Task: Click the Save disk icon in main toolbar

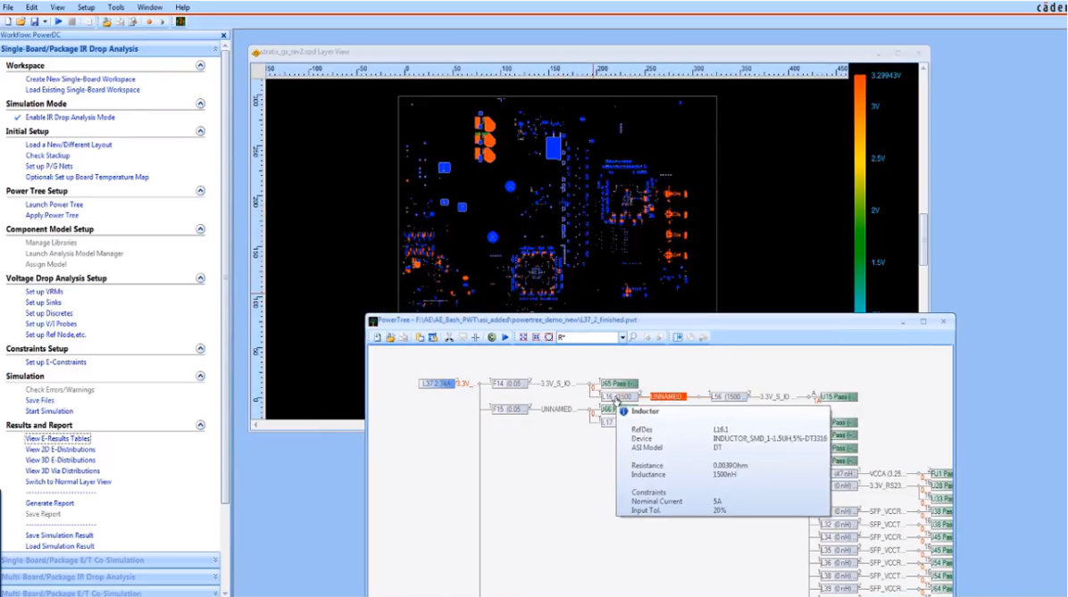Action: pos(34,21)
